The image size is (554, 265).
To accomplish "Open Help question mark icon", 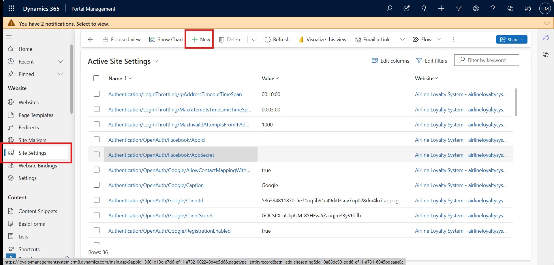I will [x=493, y=8].
